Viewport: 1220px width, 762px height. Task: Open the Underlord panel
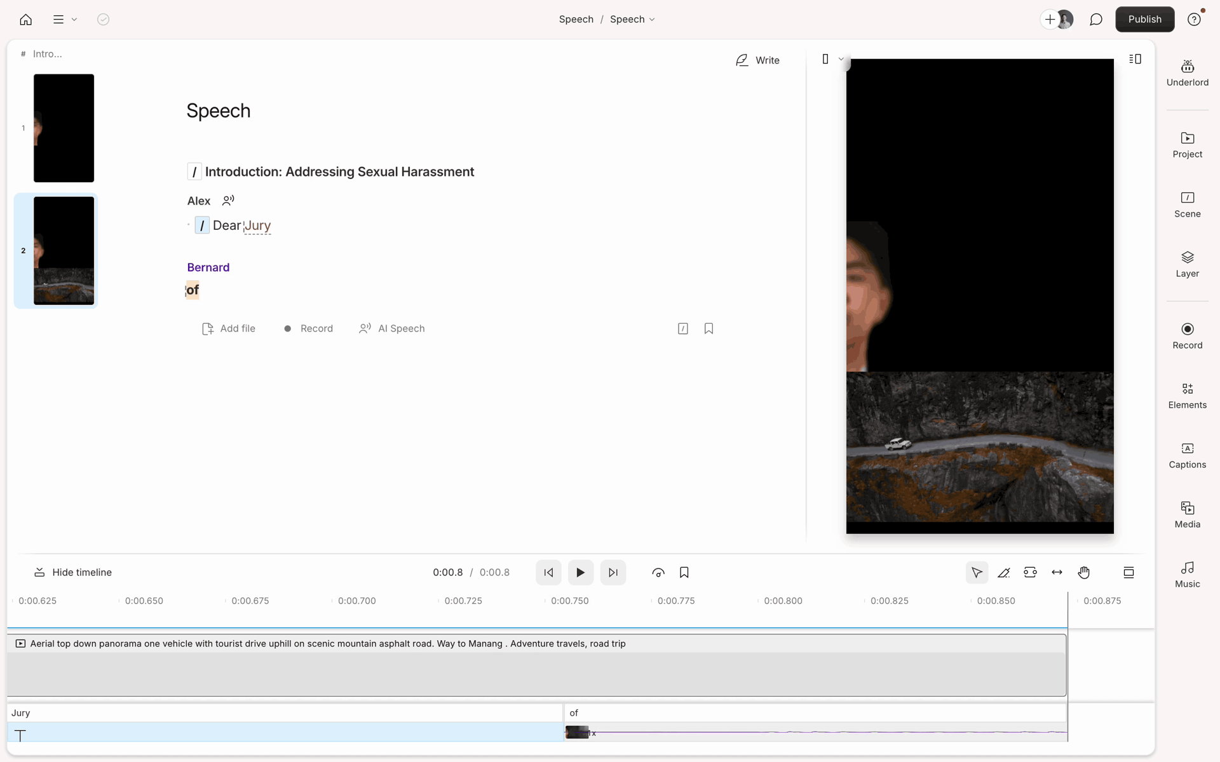coord(1187,73)
